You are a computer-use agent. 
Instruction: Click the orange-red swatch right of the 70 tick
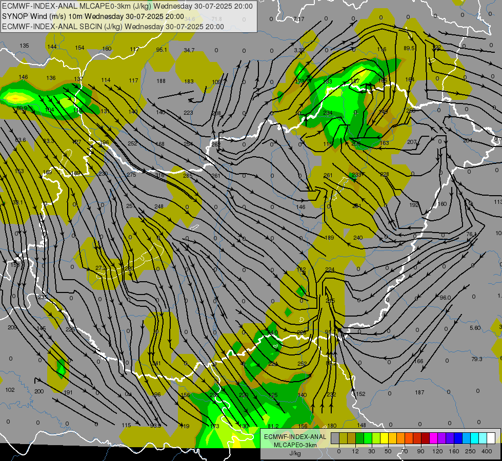[x=409, y=438]
